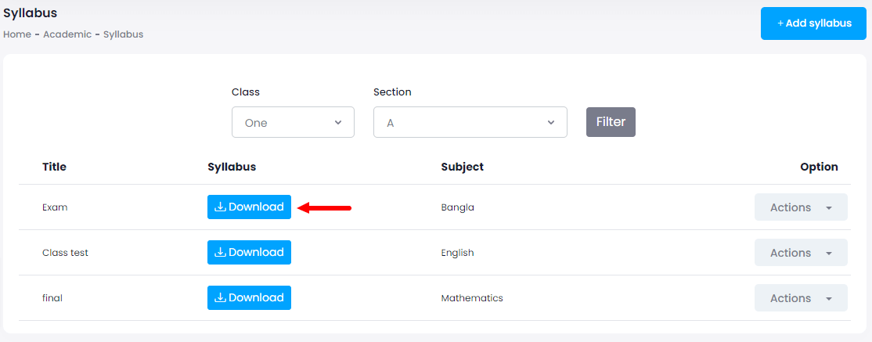Screen dimensions: 872x342
Task: Open Actions dropdown for final row
Action: point(800,298)
